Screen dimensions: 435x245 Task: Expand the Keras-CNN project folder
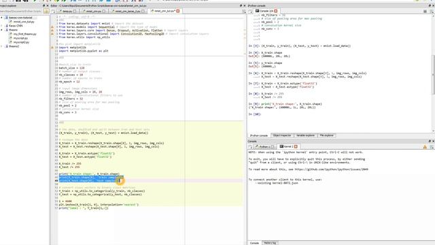[1, 26]
